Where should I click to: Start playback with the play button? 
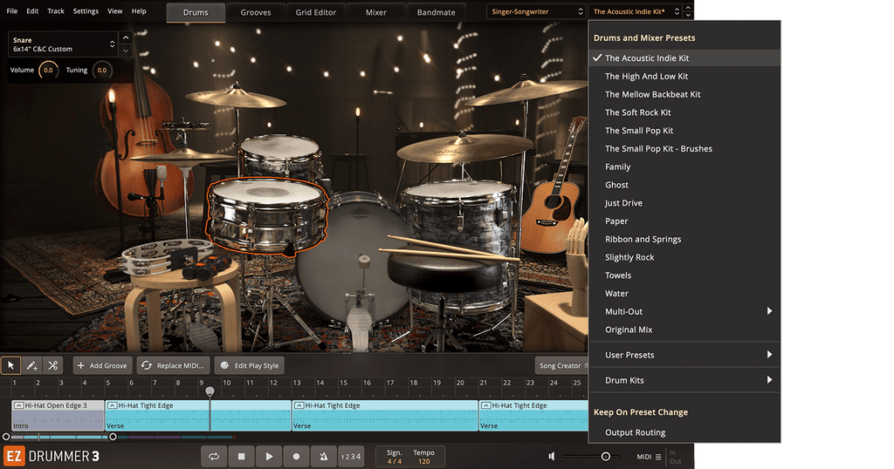coord(269,457)
